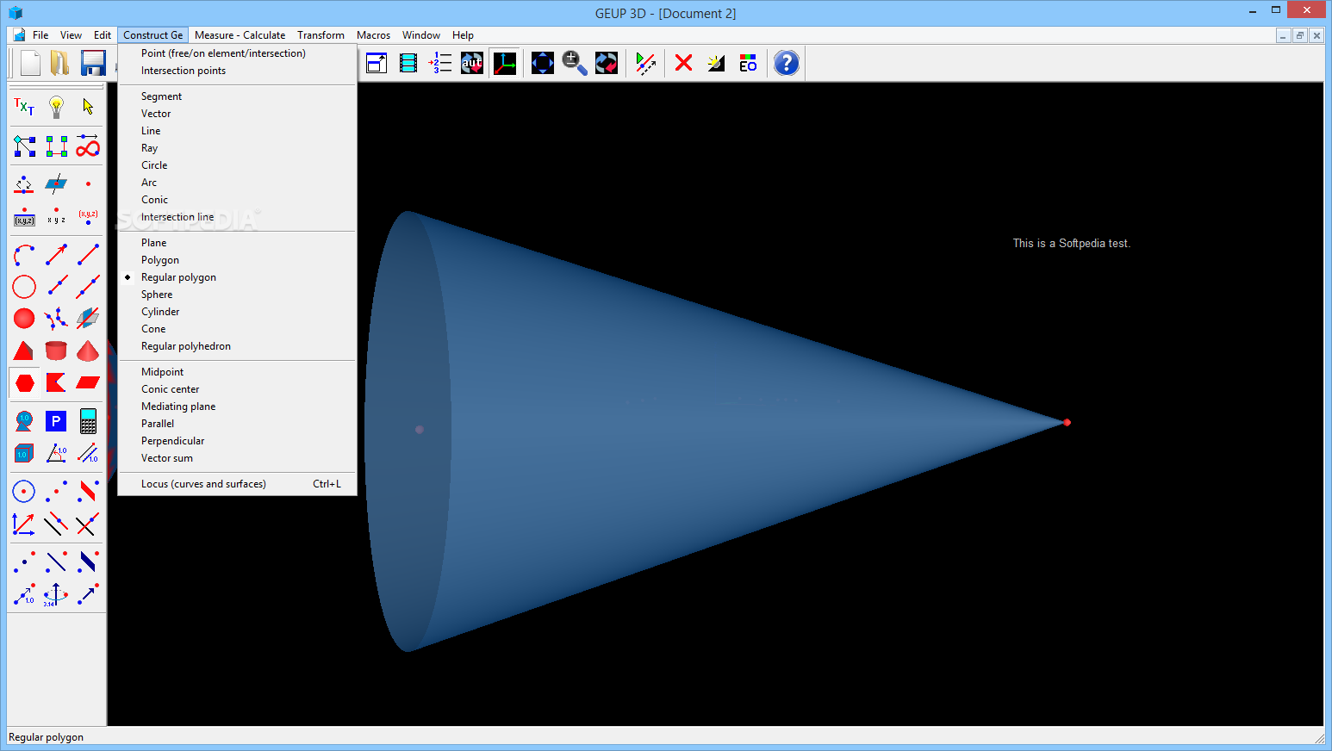Open the Measure - Calculate menu
The width and height of the screenshot is (1332, 751).
coord(240,35)
